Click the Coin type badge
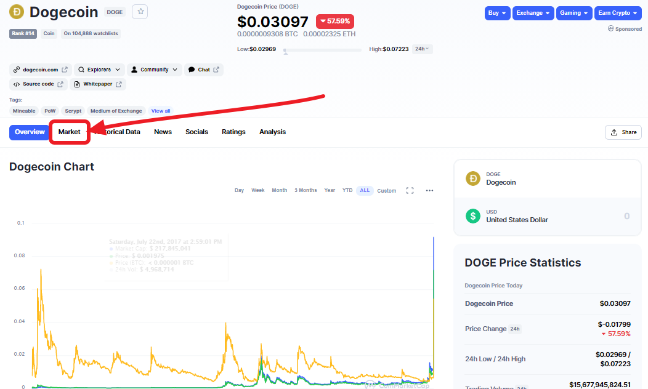648x389 pixels. 49,33
